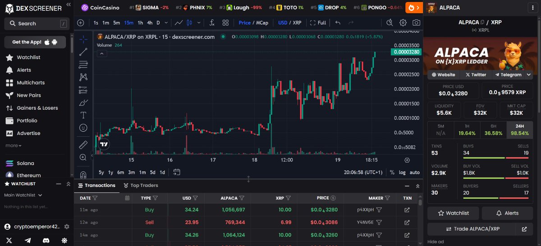The height and width of the screenshot is (246, 541).
Task: Toggle log scale on chart
Action: click(x=402, y=172)
